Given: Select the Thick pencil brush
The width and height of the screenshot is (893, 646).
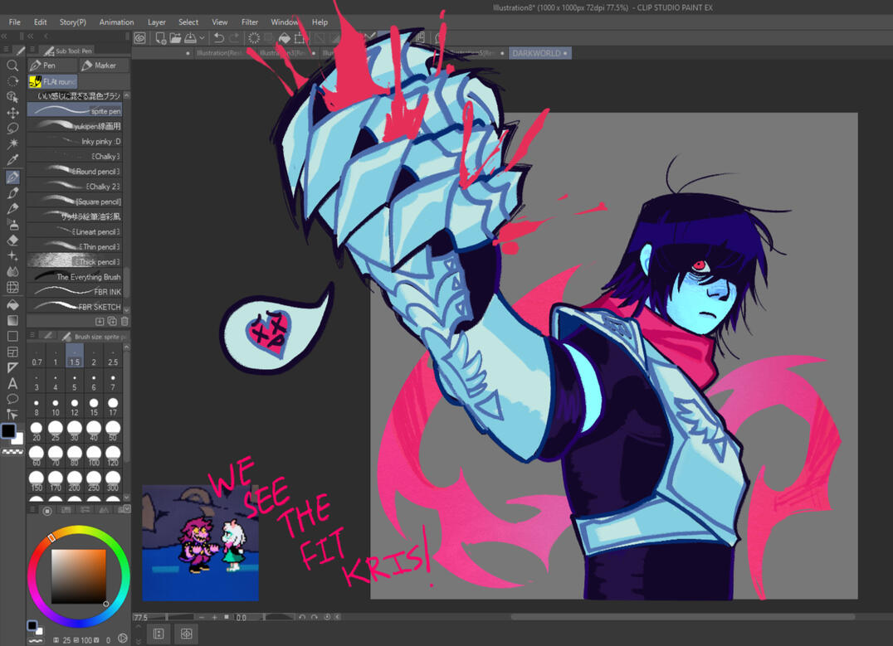Looking at the screenshot, I should 75,261.
